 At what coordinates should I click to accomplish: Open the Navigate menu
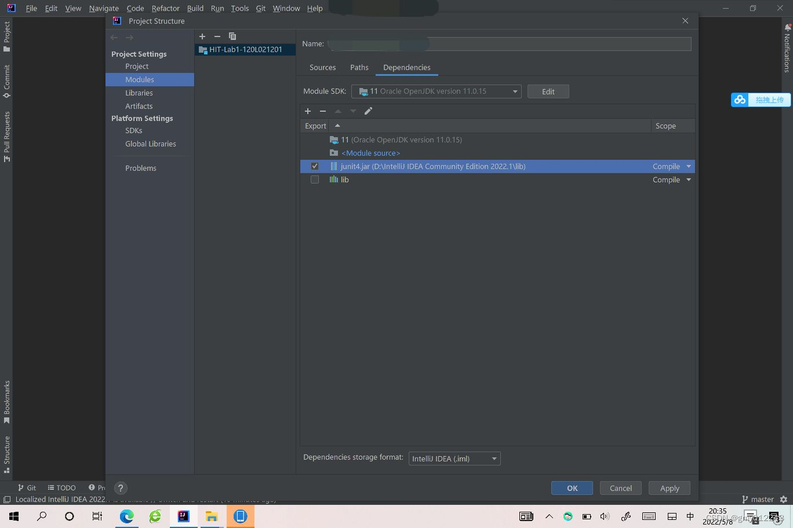pyautogui.click(x=104, y=8)
